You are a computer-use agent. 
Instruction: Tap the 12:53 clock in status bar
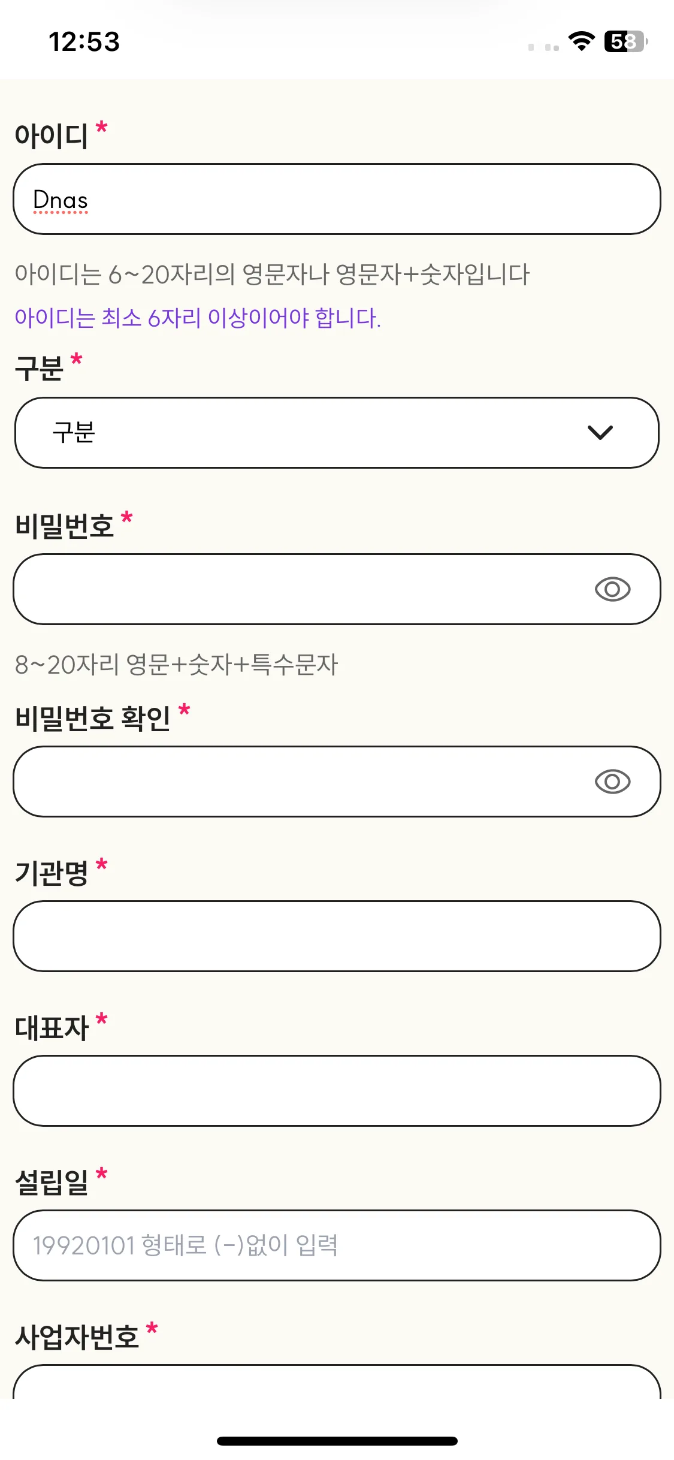point(84,42)
